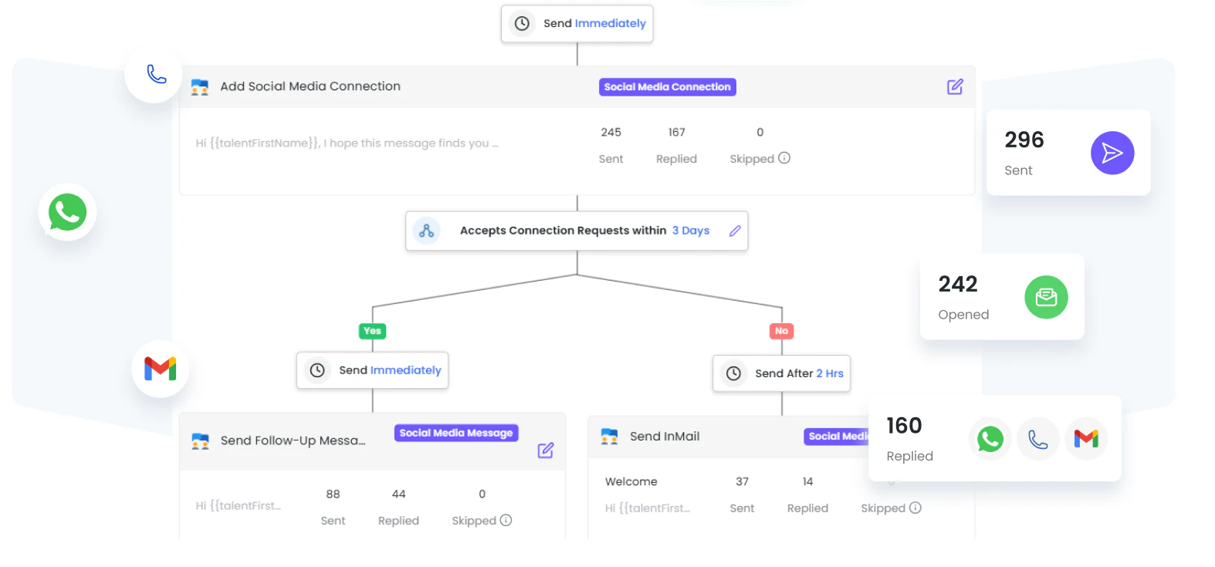Open Send Immediately under the Yes branch

pyautogui.click(x=372, y=370)
